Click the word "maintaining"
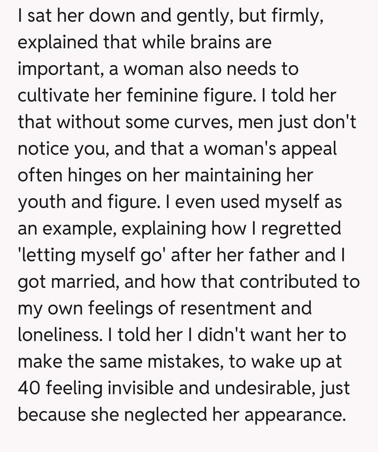The width and height of the screenshot is (378, 452). tap(232, 175)
